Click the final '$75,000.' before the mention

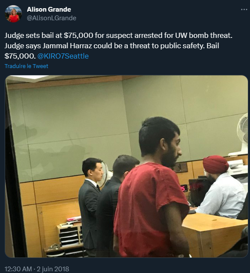[x=20, y=56]
